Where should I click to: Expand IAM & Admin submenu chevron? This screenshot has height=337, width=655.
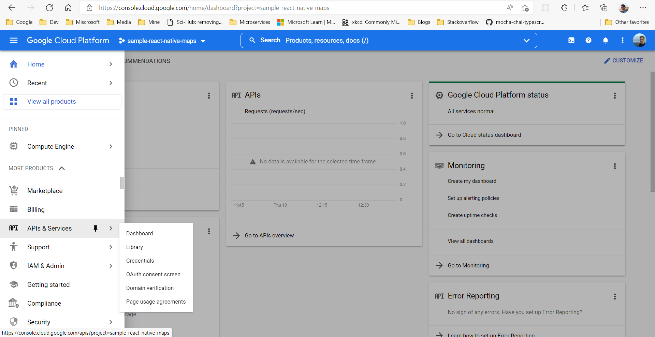tap(111, 266)
